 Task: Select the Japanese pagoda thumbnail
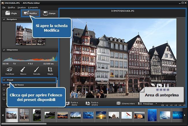[37, 115]
